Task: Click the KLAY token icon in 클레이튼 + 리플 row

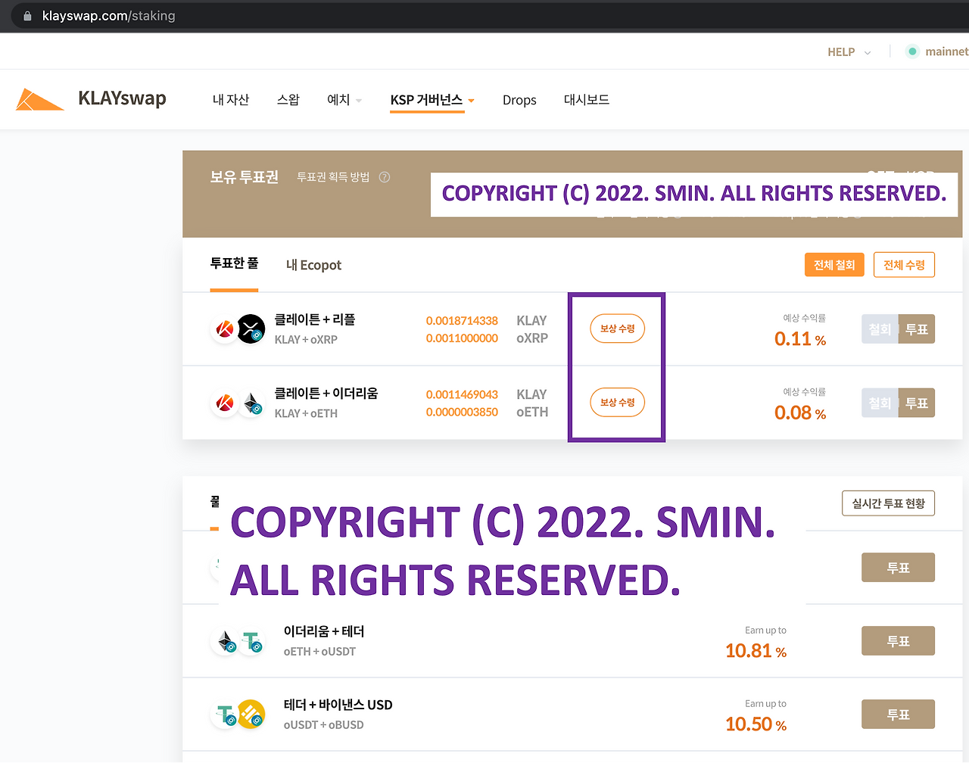Action: pyautogui.click(x=225, y=329)
